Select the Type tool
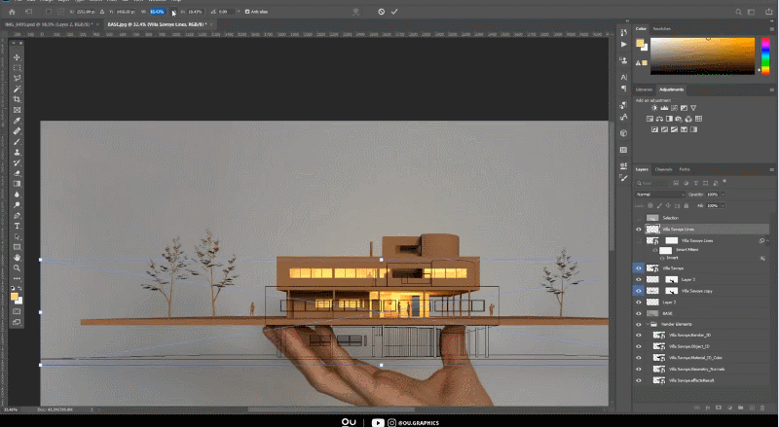Viewport: 779px width, 427px height. pyautogui.click(x=18, y=225)
